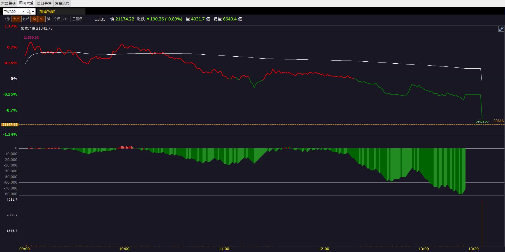Select the 即時大盤 tab
The image size is (505, 252).
(26, 3)
